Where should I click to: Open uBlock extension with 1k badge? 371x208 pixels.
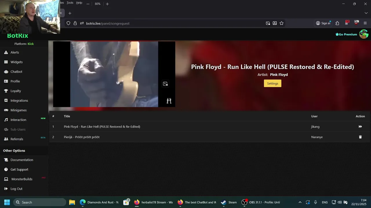coord(356,23)
